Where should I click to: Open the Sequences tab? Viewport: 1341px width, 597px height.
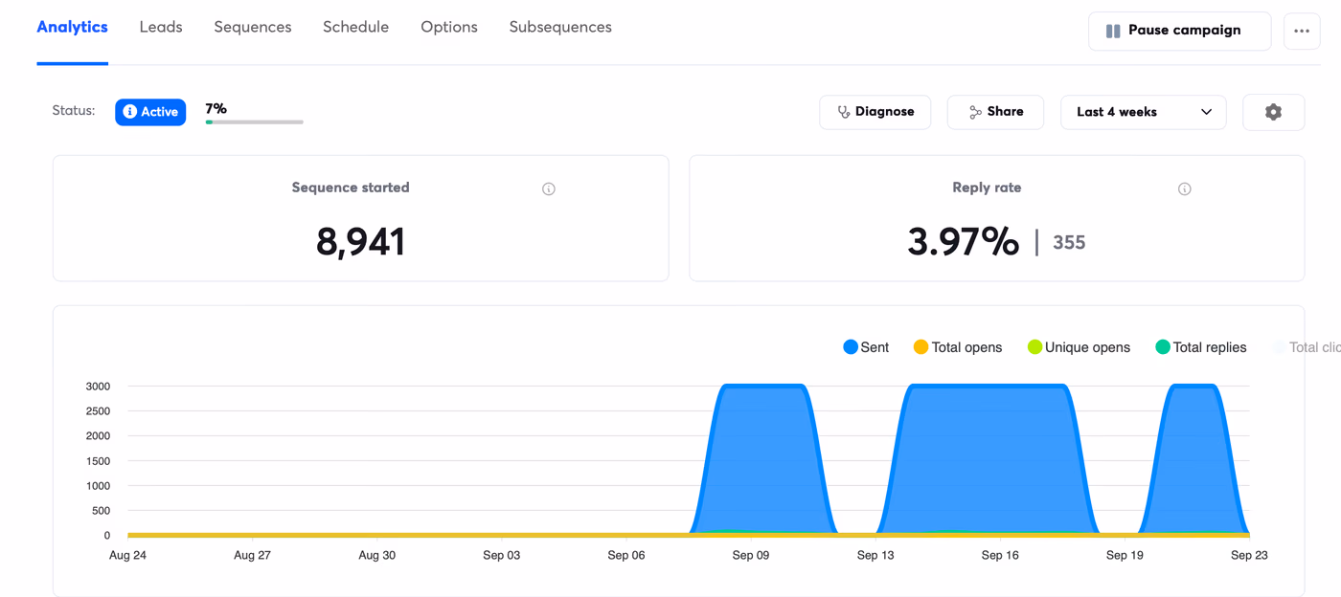point(253,27)
